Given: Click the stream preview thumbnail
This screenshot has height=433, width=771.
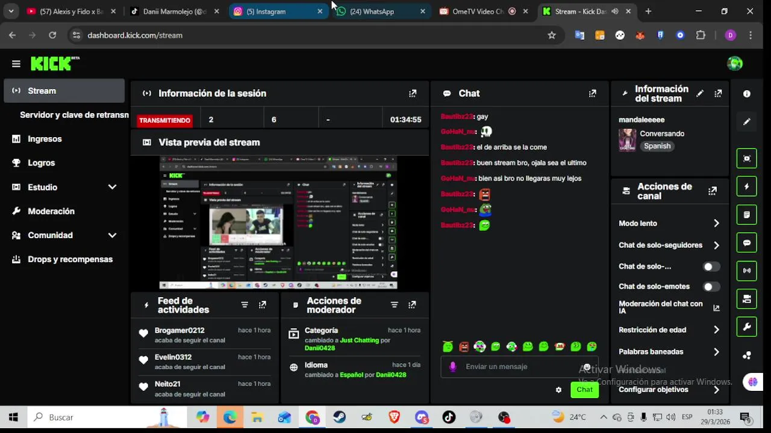Looking at the screenshot, I should (278, 223).
